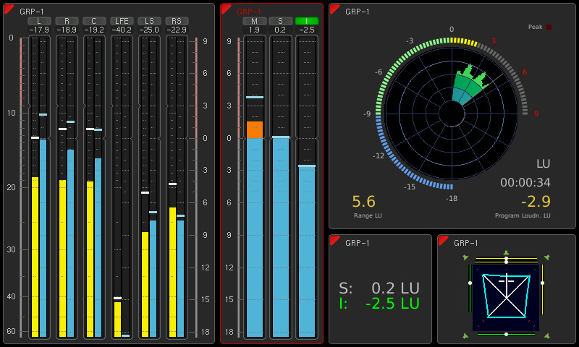Image resolution: width=579 pixels, height=347 pixels.
Task: Select the LFE channel label button
Action: point(122,21)
